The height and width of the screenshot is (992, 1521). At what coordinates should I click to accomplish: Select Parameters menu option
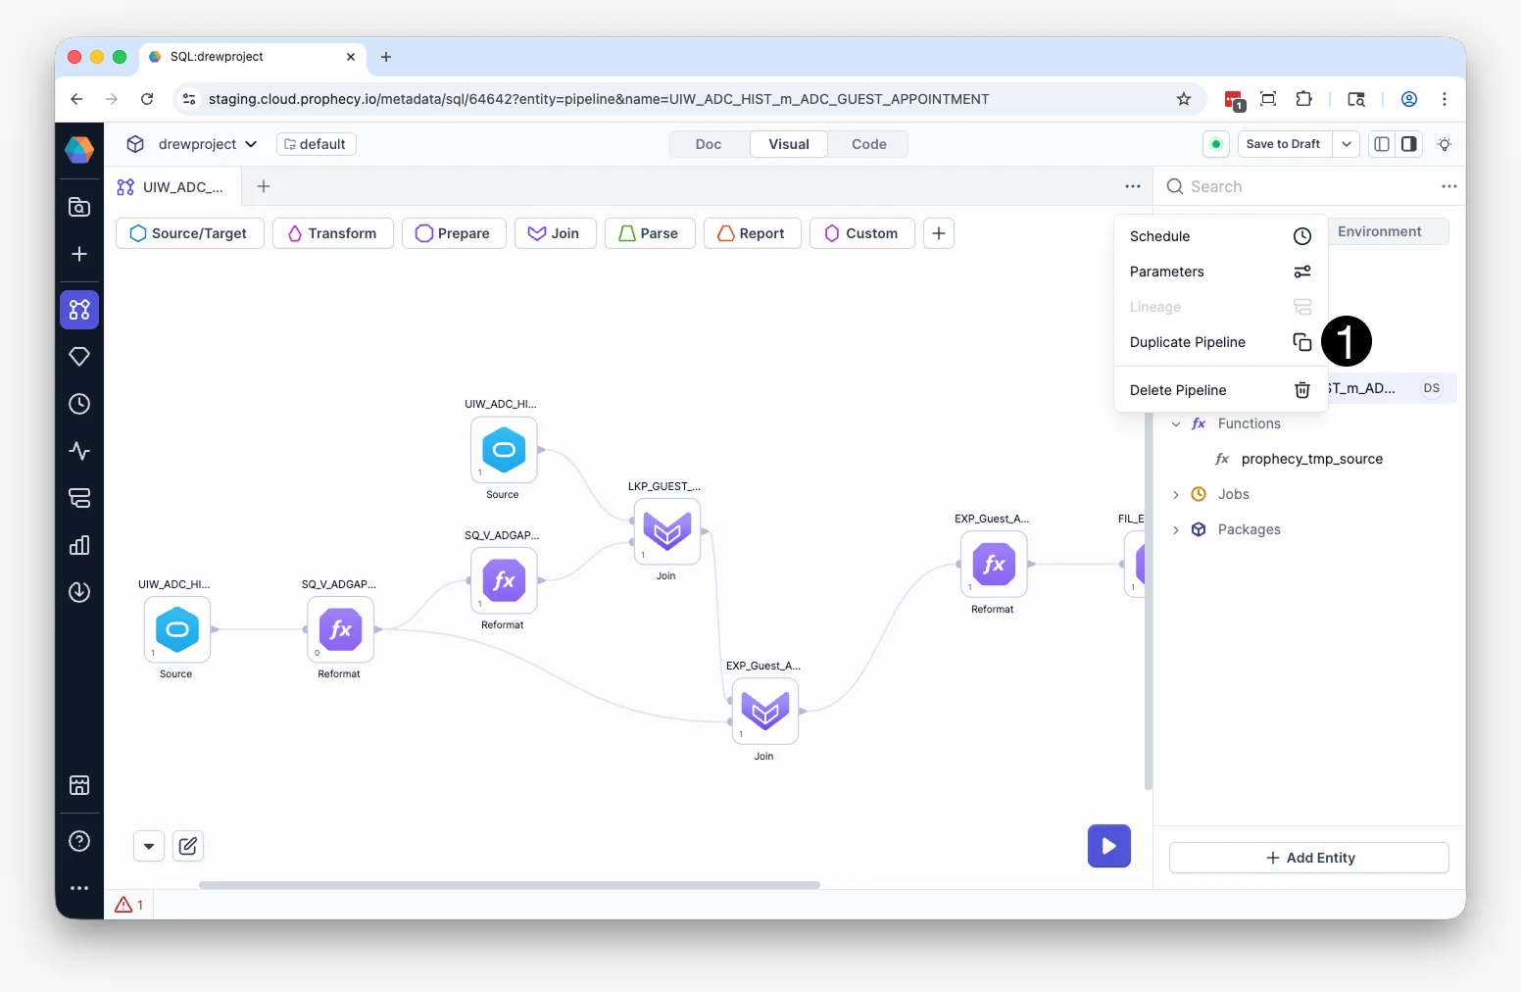point(1220,272)
